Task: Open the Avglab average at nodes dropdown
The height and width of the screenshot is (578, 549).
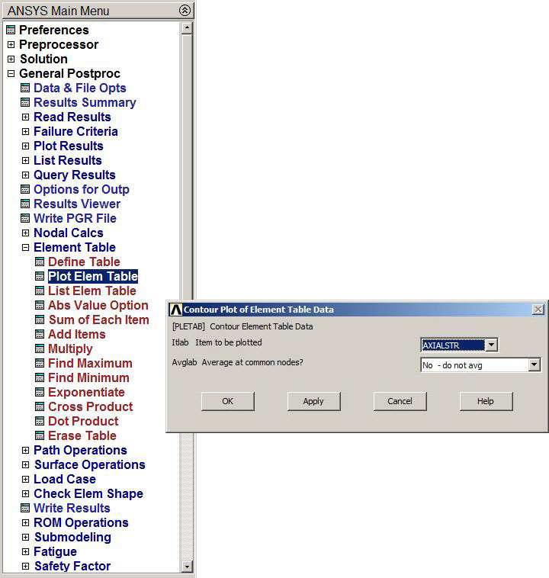Action: point(534,365)
